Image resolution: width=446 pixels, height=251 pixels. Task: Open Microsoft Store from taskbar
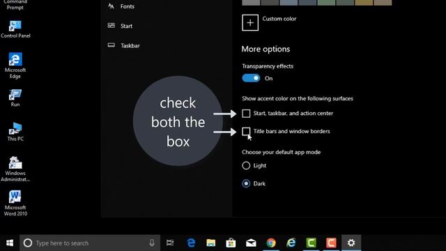231,243
